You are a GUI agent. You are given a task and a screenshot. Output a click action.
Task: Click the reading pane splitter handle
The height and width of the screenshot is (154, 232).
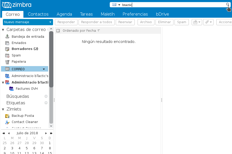click(x=162, y=100)
